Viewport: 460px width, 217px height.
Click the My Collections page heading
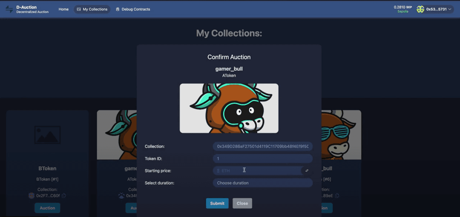[229, 33]
